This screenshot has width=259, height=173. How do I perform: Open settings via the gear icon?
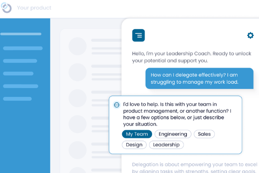(250, 35)
